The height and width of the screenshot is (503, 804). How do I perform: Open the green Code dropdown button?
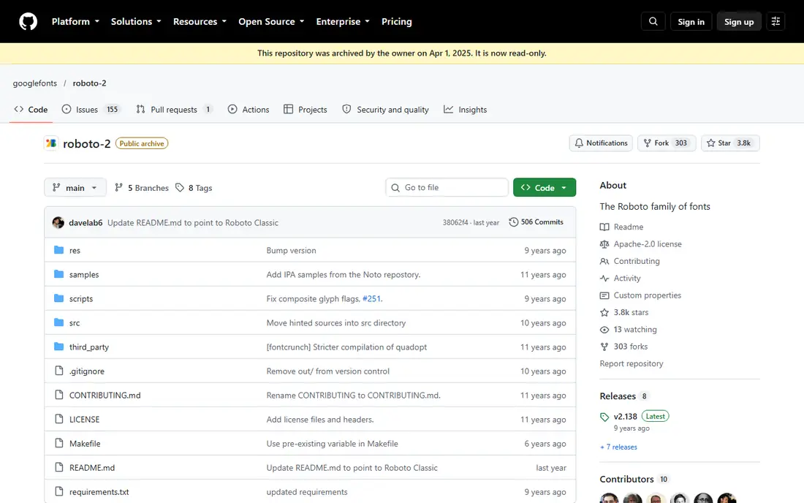(x=544, y=188)
